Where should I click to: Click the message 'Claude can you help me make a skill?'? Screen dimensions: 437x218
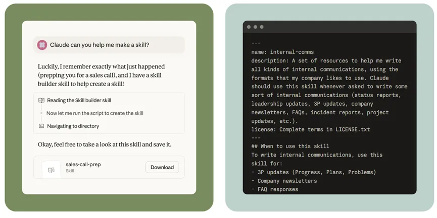(109, 45)
